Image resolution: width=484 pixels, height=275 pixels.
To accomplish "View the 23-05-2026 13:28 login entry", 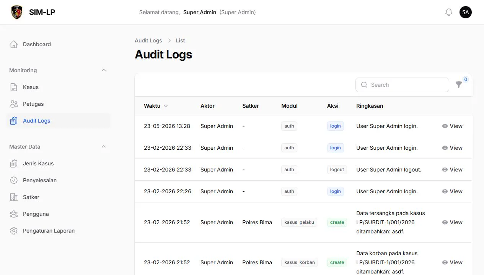I will point(452,126).
